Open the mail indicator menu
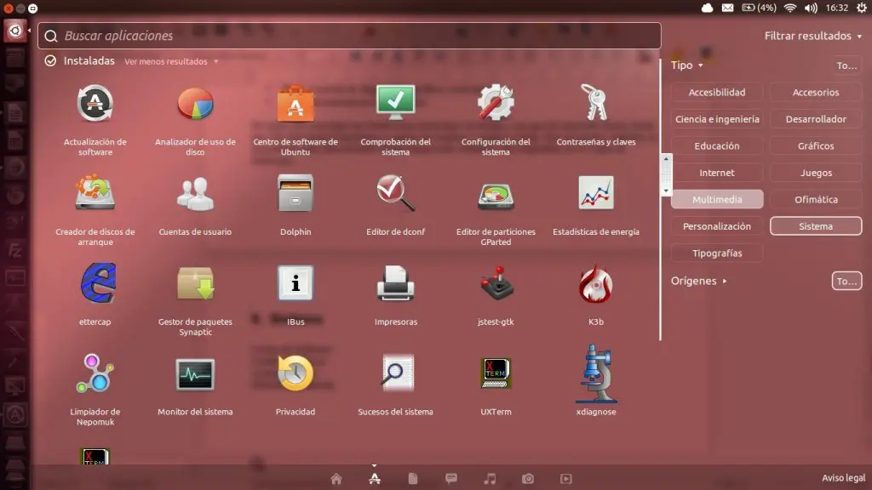872x490 pixels. tap(727, 8)
